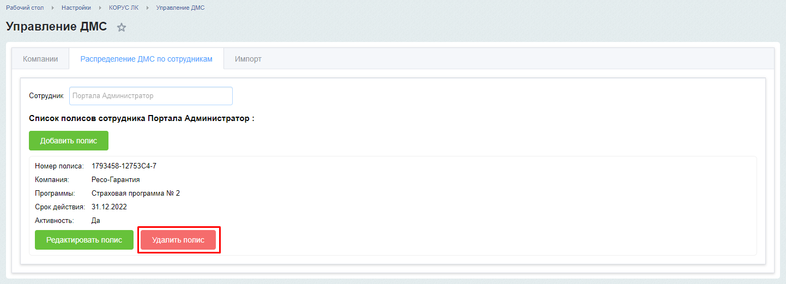The height and width of the screenshot is (284, 786).
Task: Expand breadcrumb arrow after КОРУС ЛК
Action: [147, 8]
